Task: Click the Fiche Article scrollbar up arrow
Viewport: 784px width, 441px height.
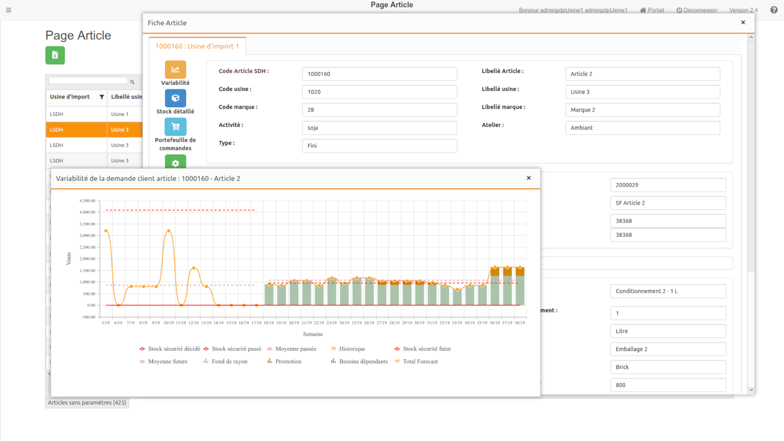Action: 751,38
